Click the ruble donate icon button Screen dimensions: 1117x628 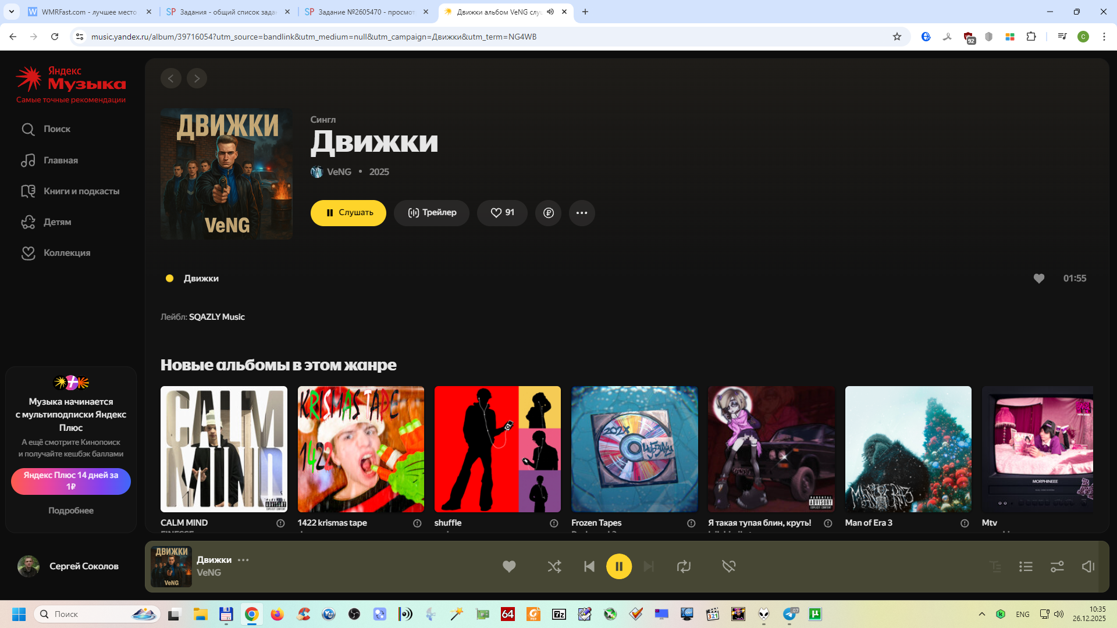(548, 213)
